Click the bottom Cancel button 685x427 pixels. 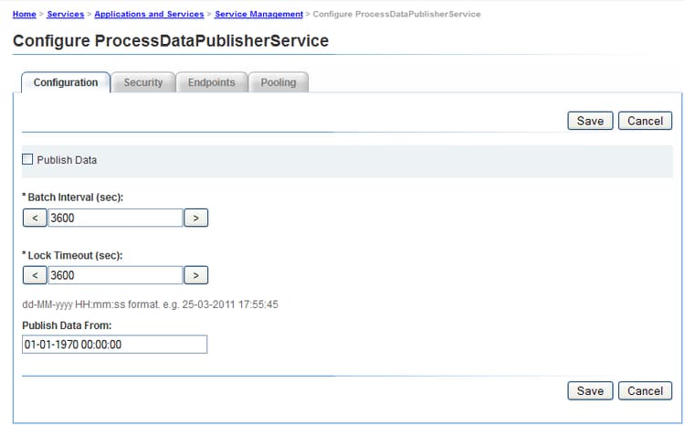pos(645,390)
